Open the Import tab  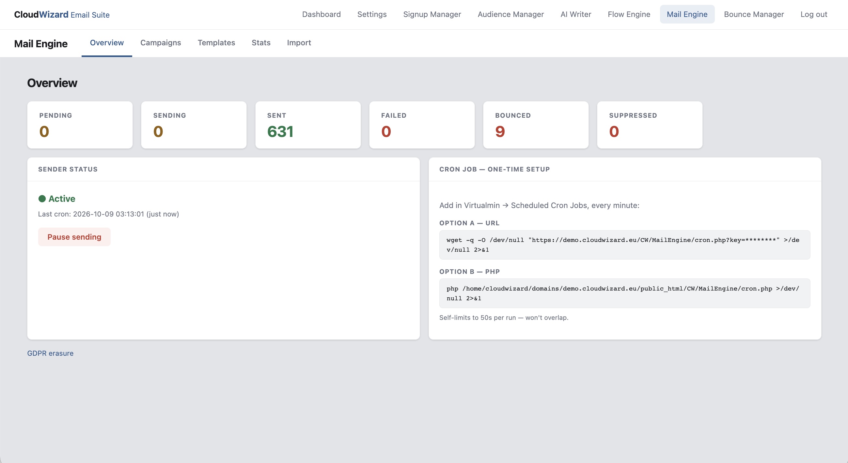point(299,43)
